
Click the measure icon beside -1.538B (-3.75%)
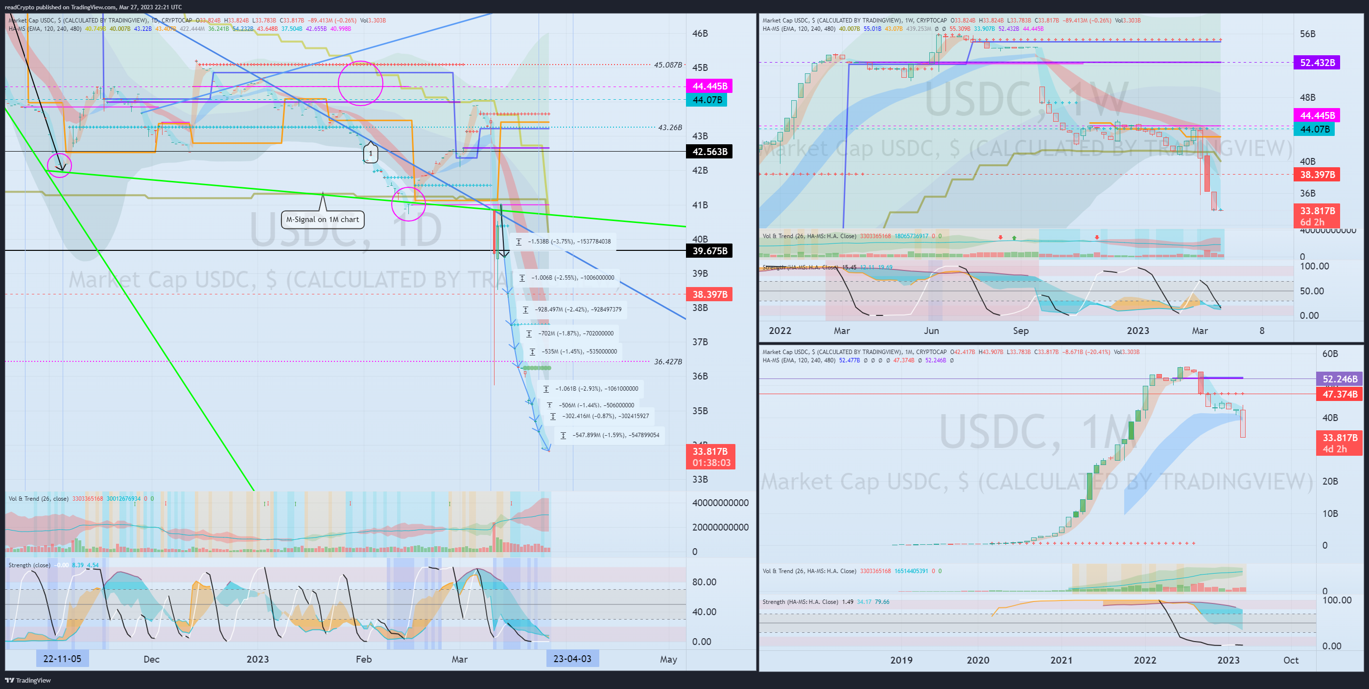point(519,242)
